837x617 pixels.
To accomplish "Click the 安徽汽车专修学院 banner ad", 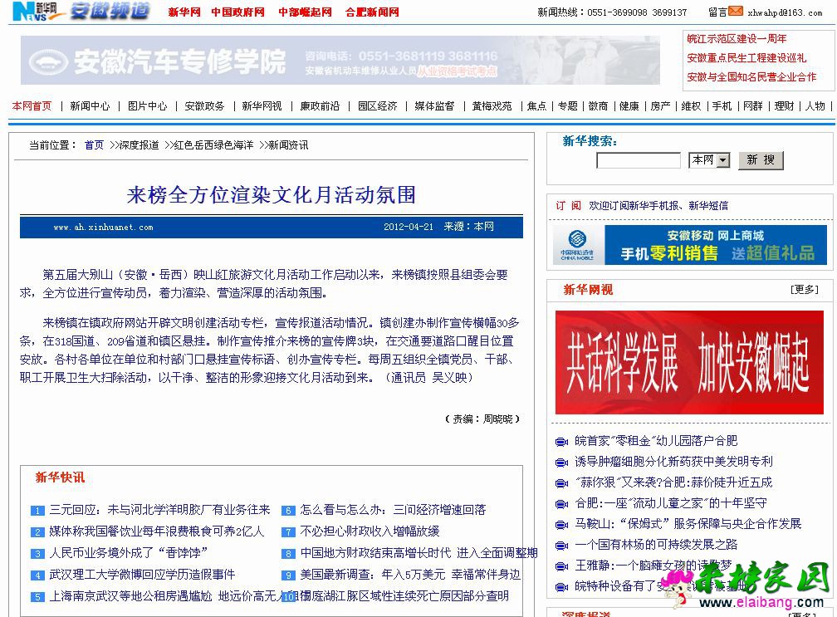I will tap(340, 61).
